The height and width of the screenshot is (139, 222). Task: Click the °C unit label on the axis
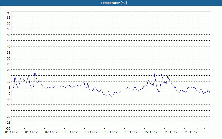point(9,13)
